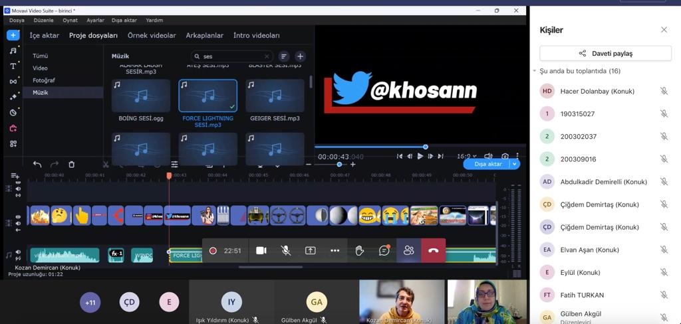
Task: Collapse the 'Şu anda bu toplantıda' list
Action: (x=535, y=71)
